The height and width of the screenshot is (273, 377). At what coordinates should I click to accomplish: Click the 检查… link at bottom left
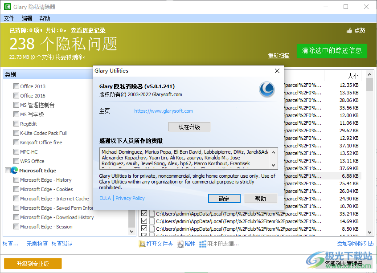(10, 244)
